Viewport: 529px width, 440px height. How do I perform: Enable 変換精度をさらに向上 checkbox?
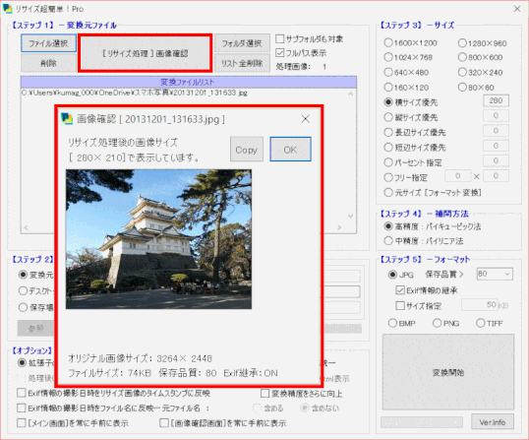pos(264,393)
